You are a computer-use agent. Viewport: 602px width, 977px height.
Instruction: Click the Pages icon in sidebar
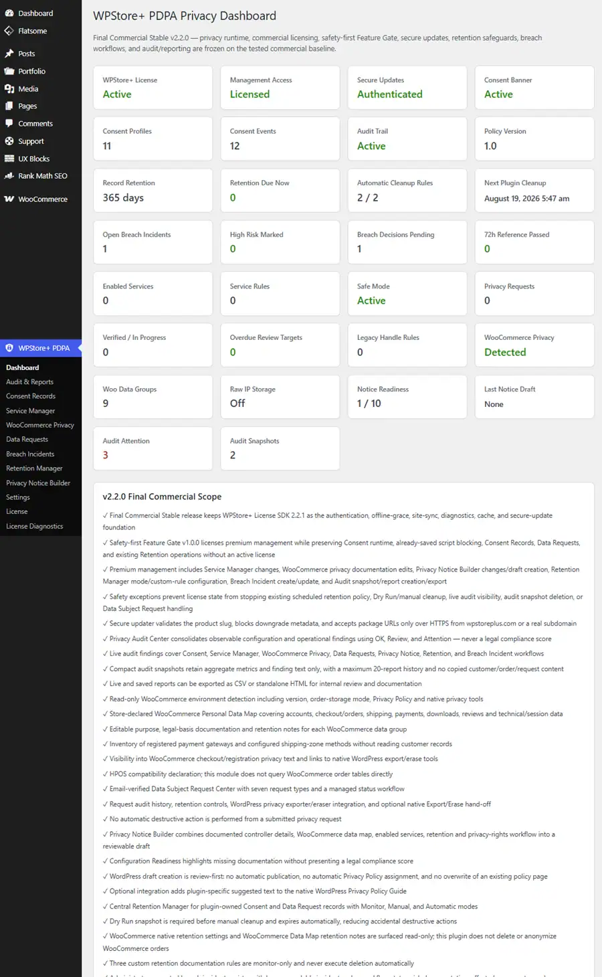(x=9, y=106)
